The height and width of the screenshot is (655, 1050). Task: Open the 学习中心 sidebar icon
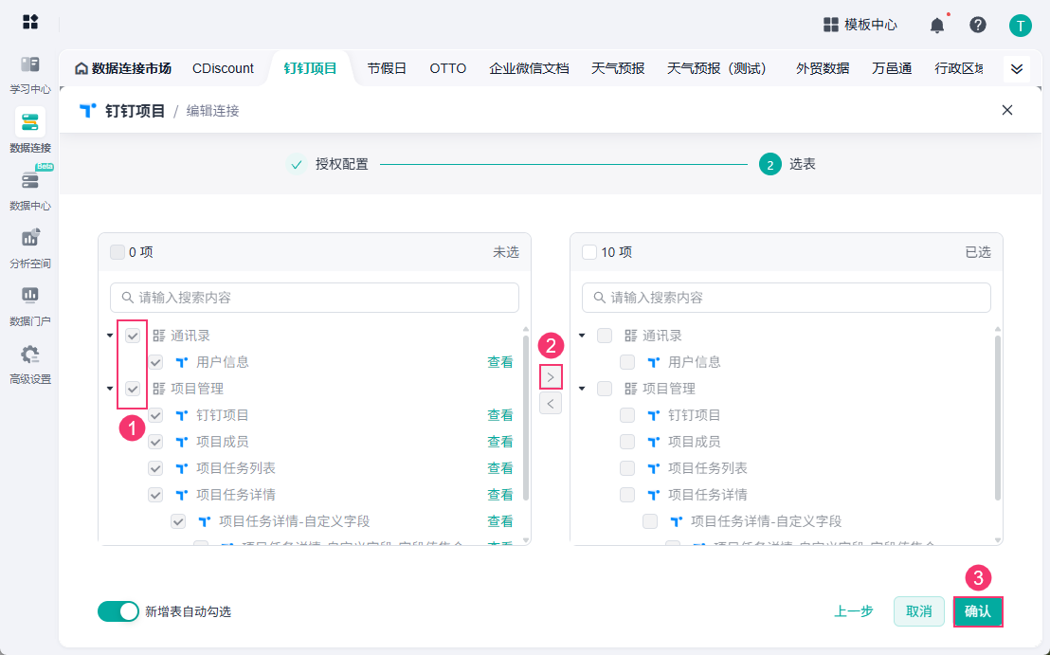coord(30,64)
